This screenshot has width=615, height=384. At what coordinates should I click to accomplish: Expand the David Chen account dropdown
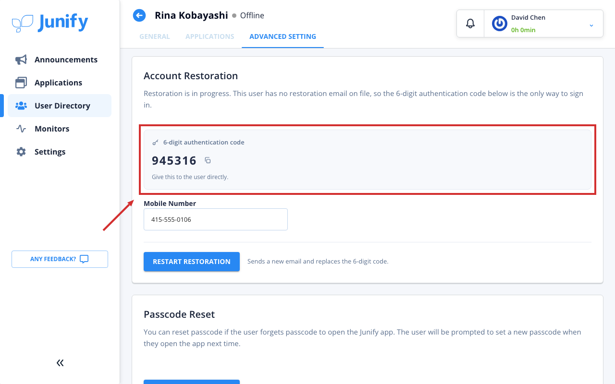pos(591,25)
